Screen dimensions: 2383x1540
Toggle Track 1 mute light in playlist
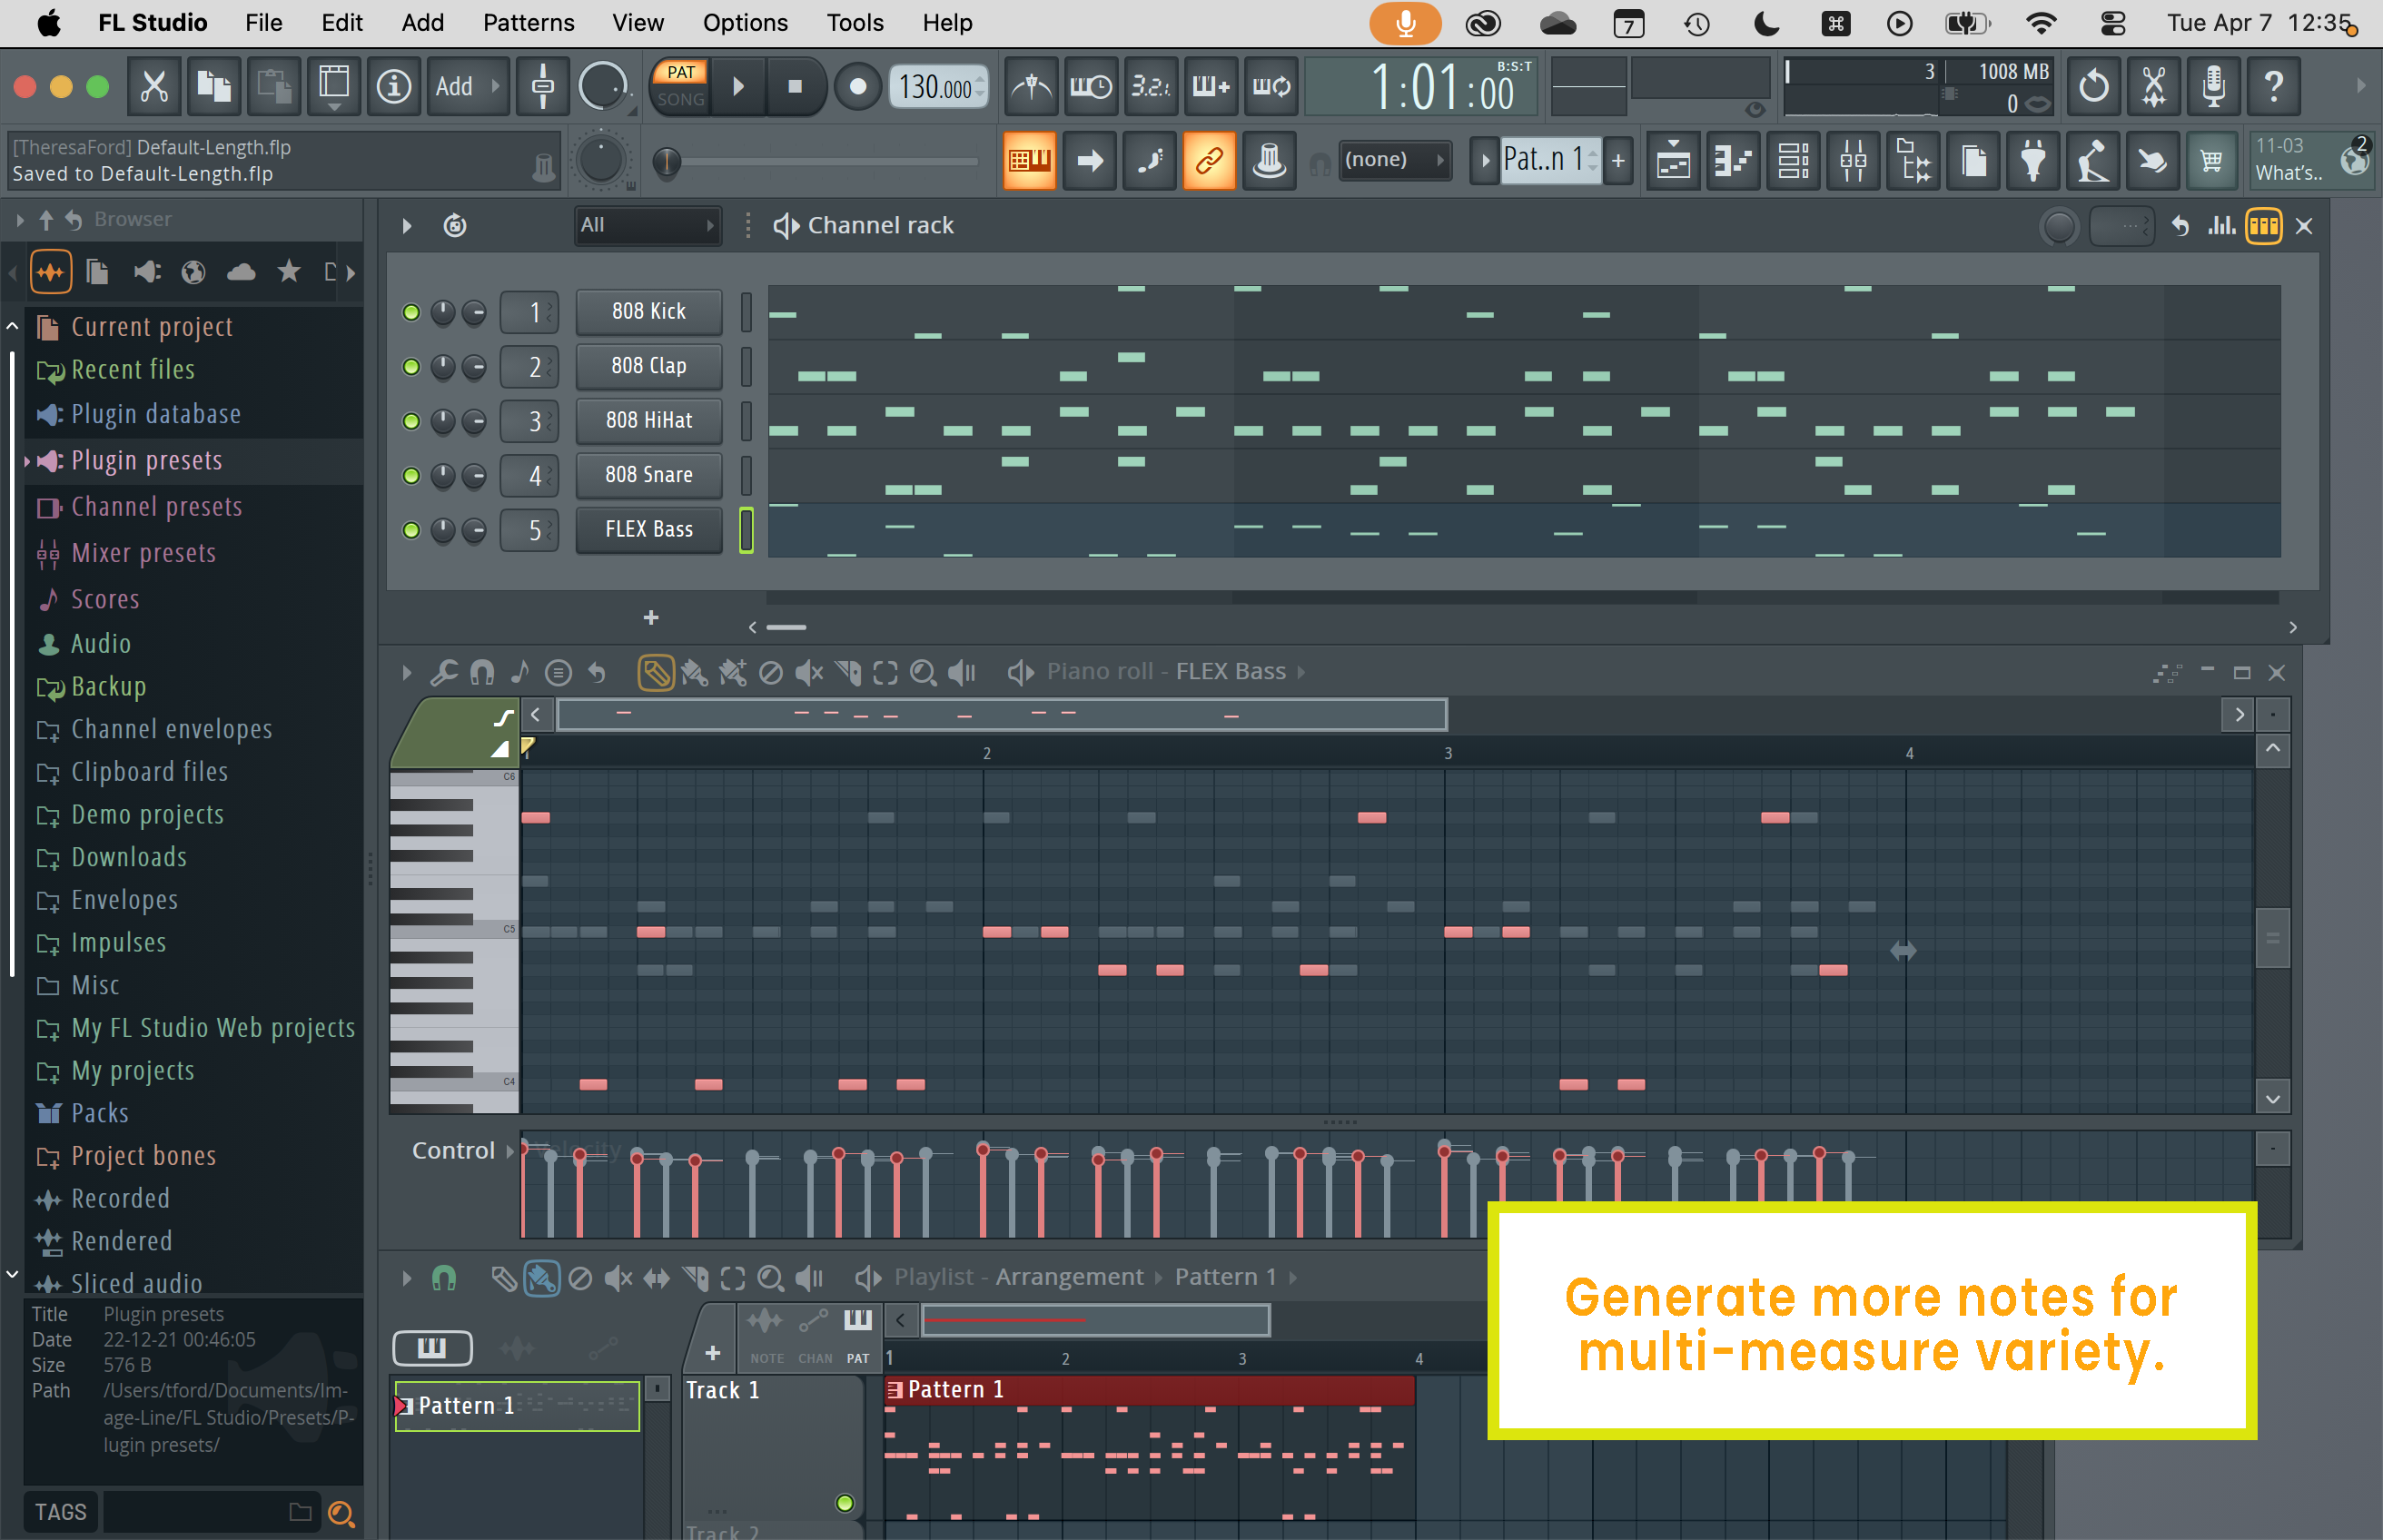(x=845, y=1503)
